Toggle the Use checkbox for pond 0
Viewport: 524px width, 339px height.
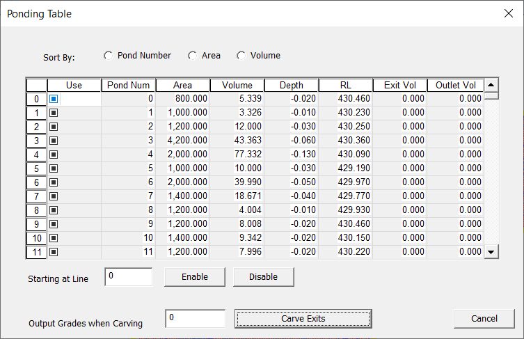(x=54, y=99)
